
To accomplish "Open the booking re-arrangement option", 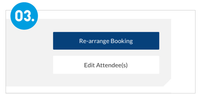I will click(x=106, y=41).
